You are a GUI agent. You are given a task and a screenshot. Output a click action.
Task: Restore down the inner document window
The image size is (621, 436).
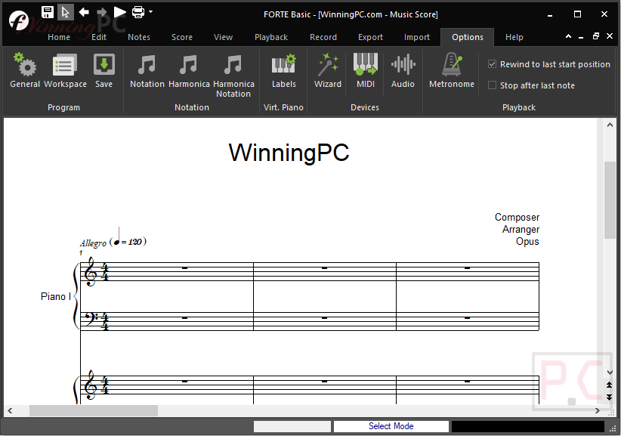[x=595, y=36]
